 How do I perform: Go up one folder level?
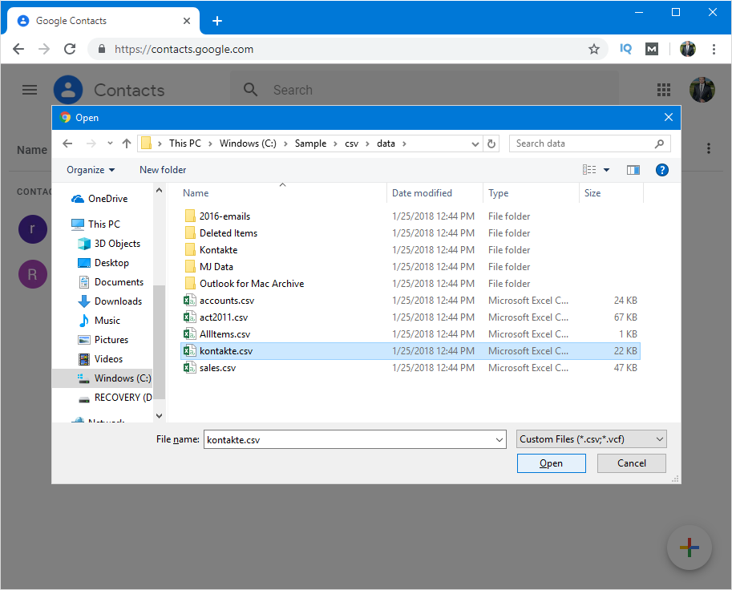click(x=127, y=143)
